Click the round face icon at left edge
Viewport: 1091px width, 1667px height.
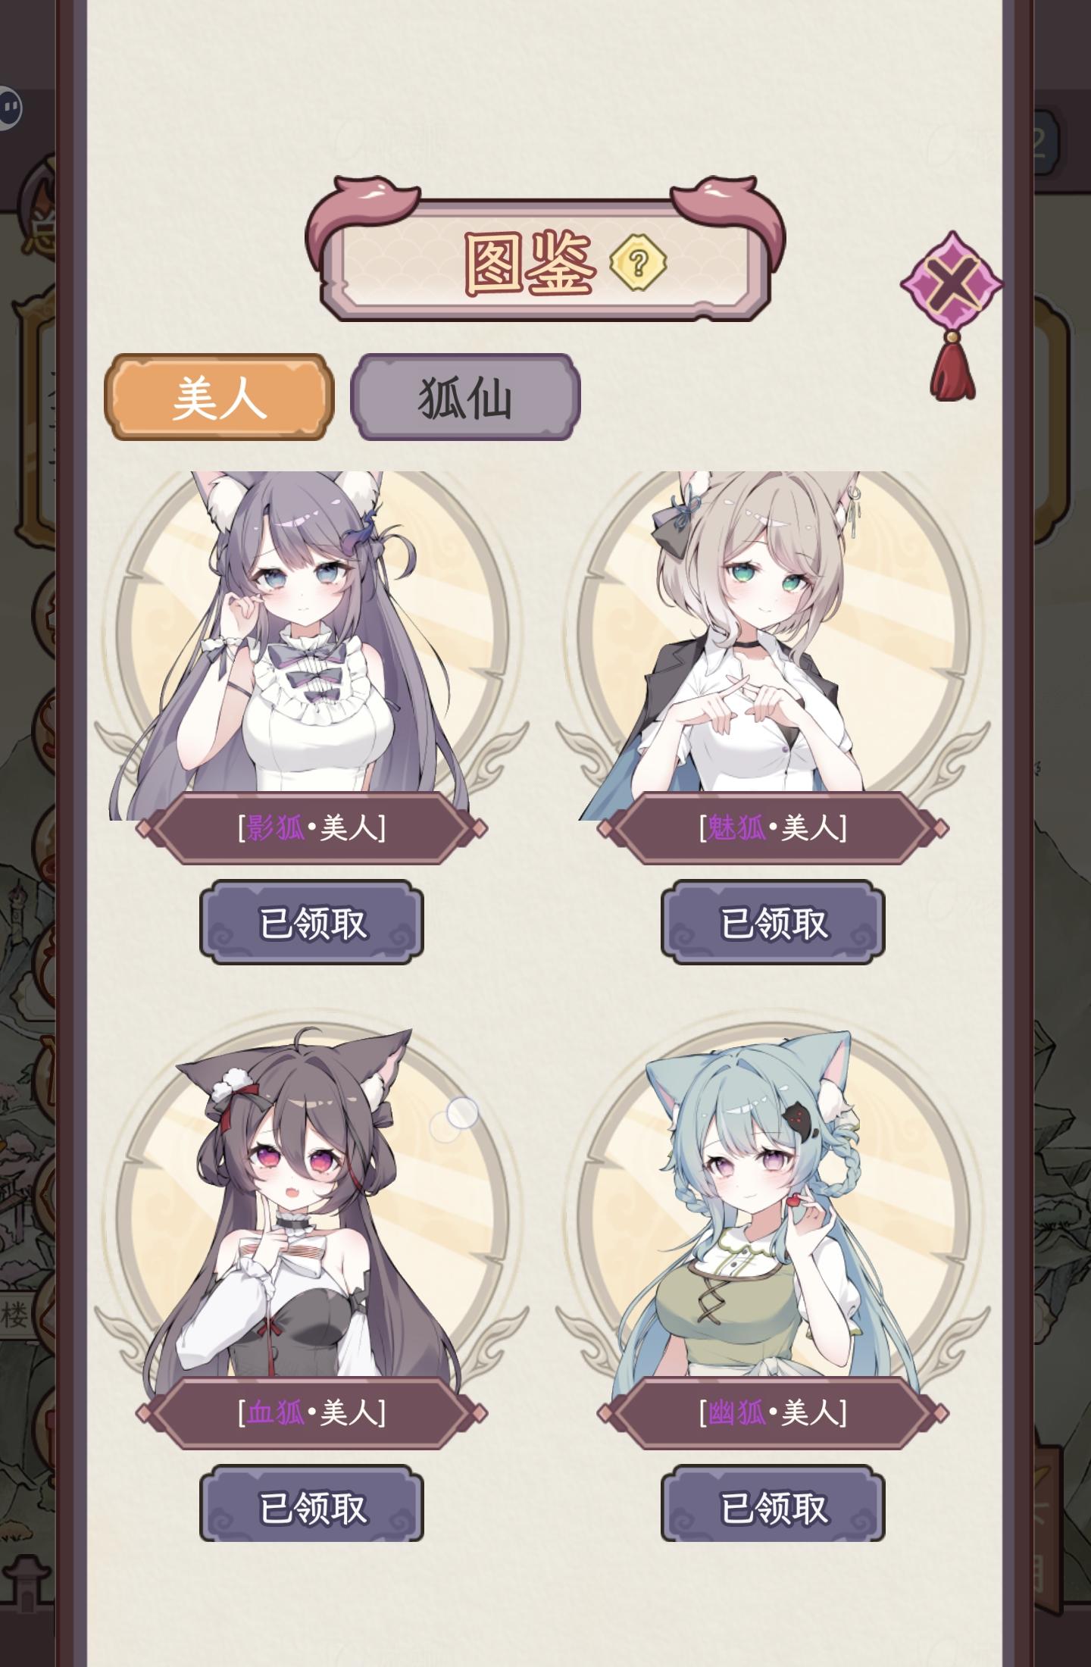click(9, 108)
